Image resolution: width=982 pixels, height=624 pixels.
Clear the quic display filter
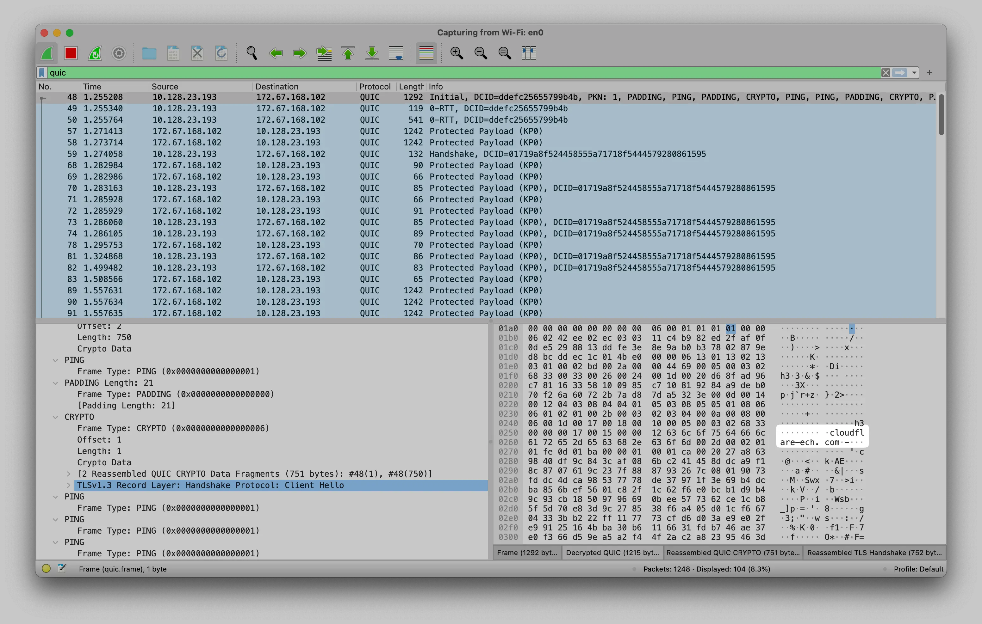[x=885, y=73]
